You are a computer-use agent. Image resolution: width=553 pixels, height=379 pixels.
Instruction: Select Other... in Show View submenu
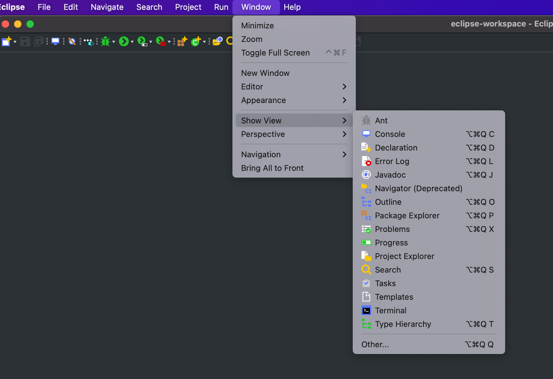point(429,344)
